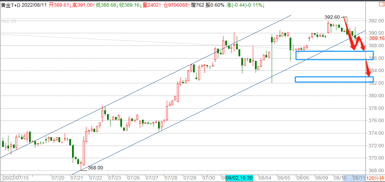Click the 370.00 price axis label
Screen dimensions: 385x182
(x=376, y=158)
